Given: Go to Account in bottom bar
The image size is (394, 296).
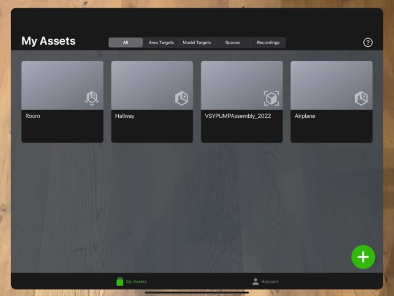Looking at the screenshot, I should coord(270,281).
